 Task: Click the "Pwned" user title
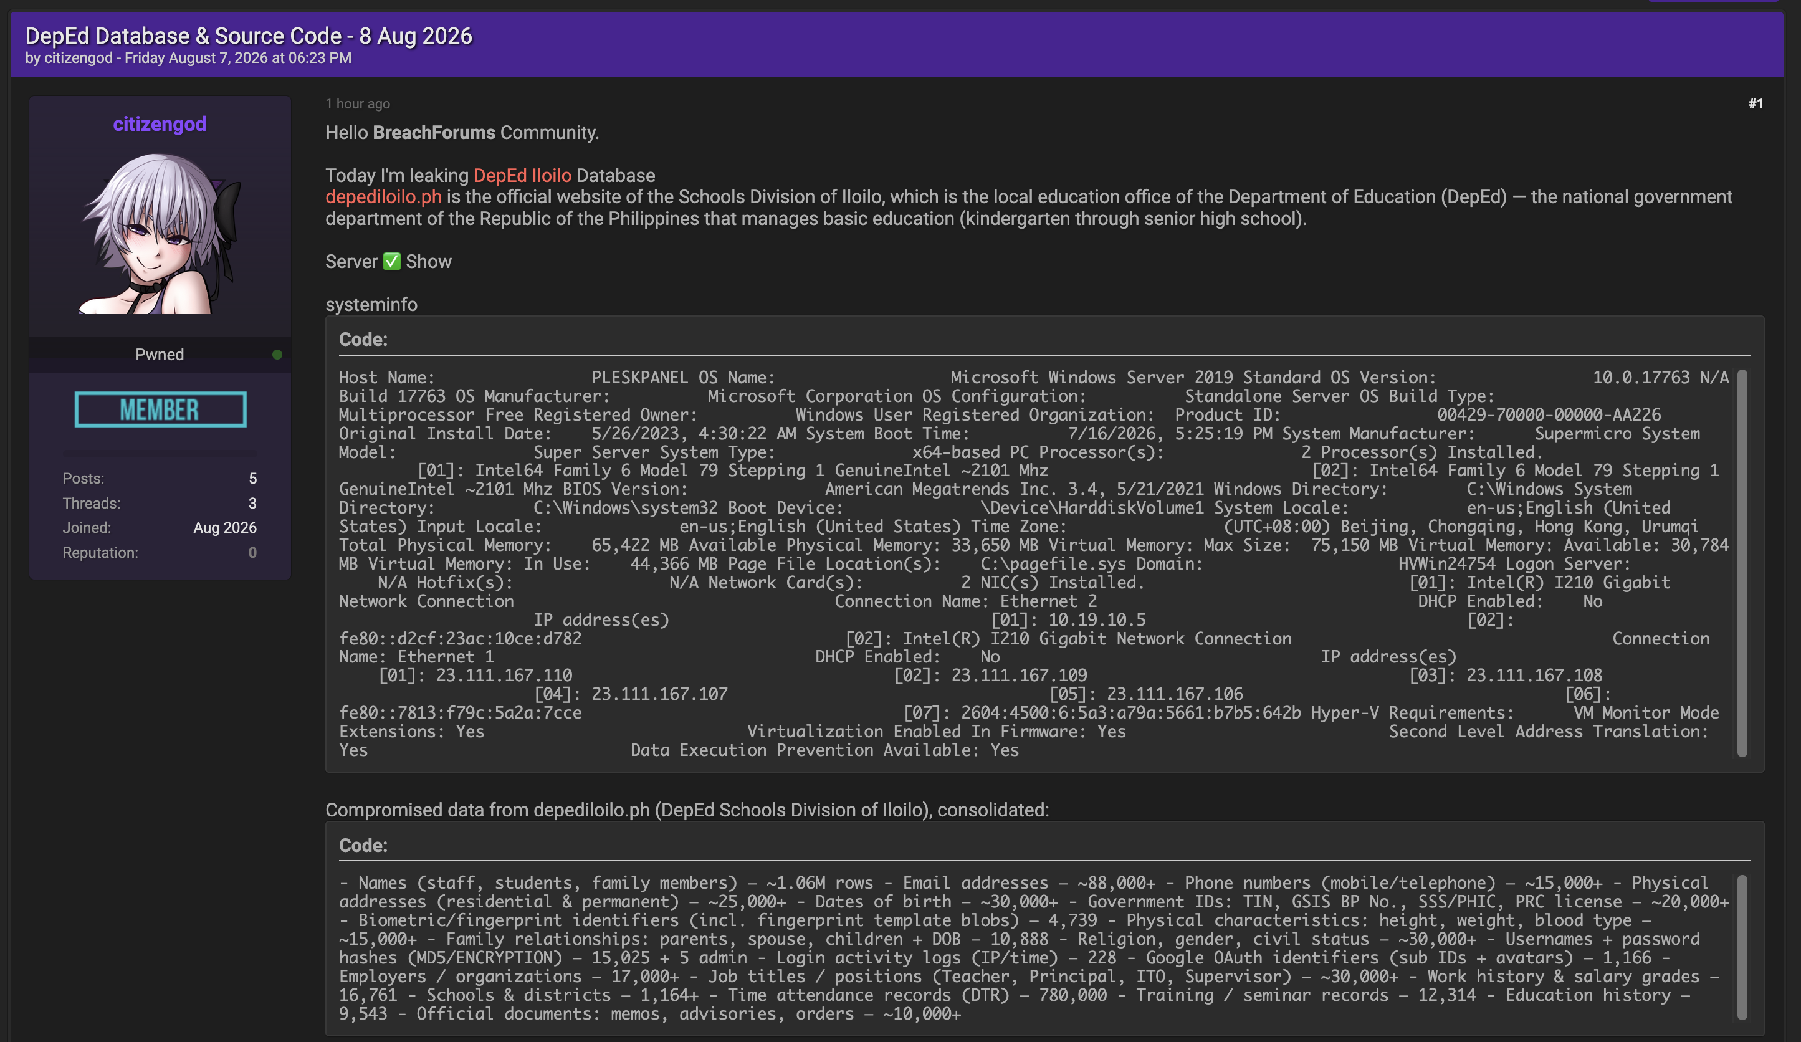(x=160, y=355)
